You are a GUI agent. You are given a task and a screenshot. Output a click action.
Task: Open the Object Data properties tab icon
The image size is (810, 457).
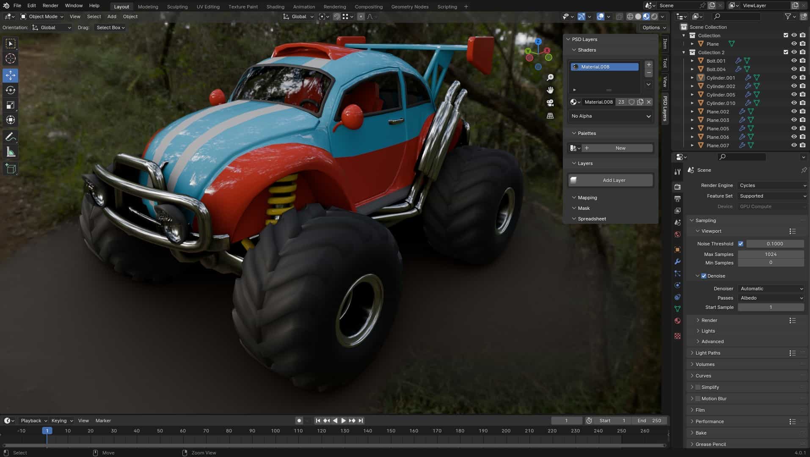pos(678,309)
